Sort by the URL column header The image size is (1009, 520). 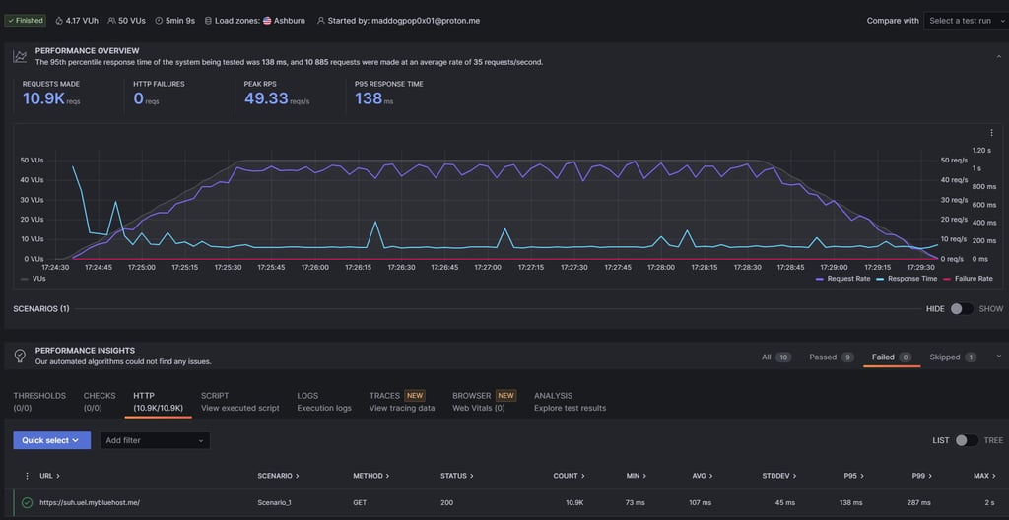(x=49, y=476)
